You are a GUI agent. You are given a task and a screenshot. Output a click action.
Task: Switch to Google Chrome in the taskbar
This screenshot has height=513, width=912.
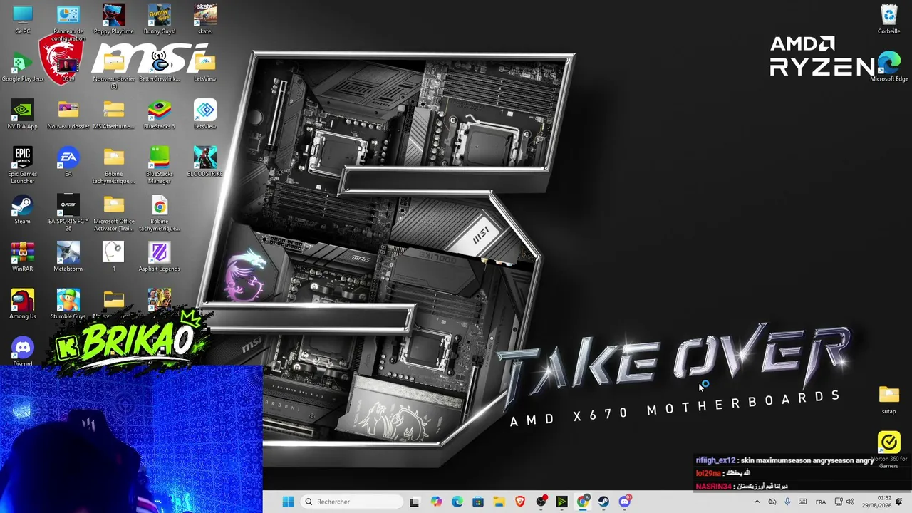click(x=583, y=502)
